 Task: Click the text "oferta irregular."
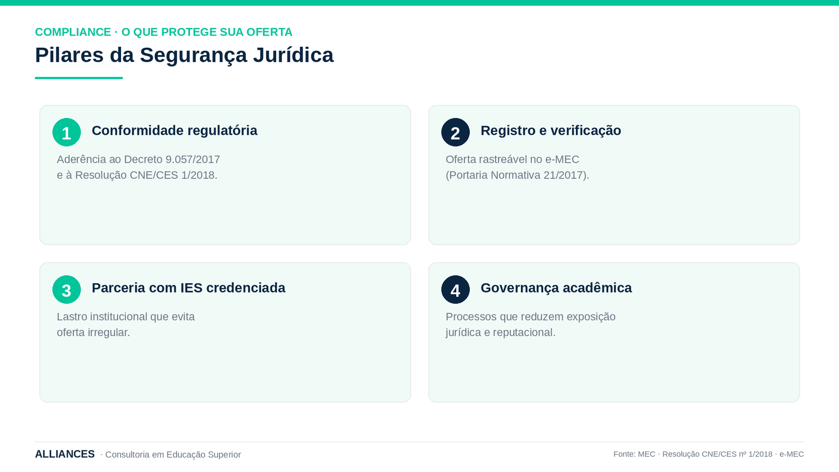click(x=93, y=332)
